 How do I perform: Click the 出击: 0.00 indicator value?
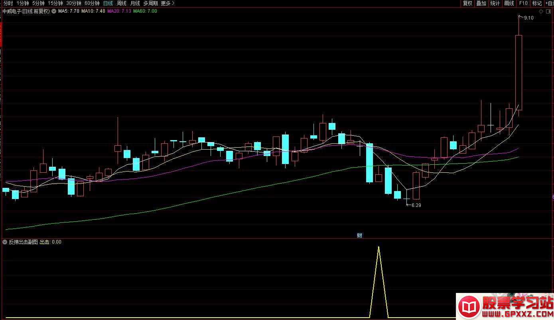click(x=51, y=242)
